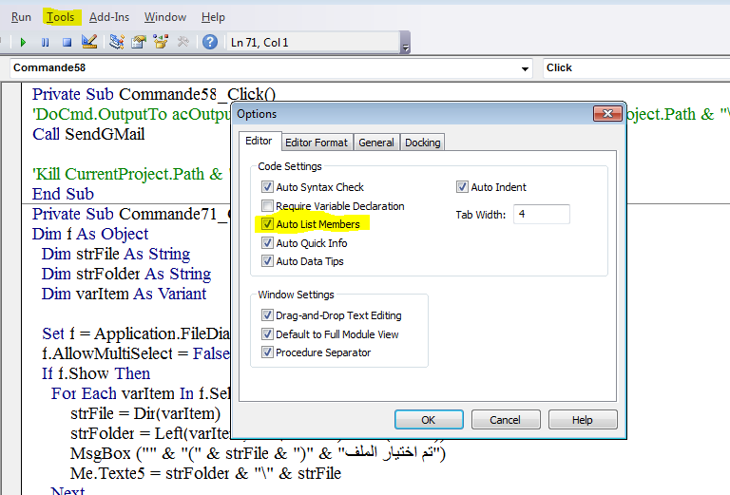Toggle the Auto List Members checkbox
The height and width of the screenshot is (495, 730).
268,224
